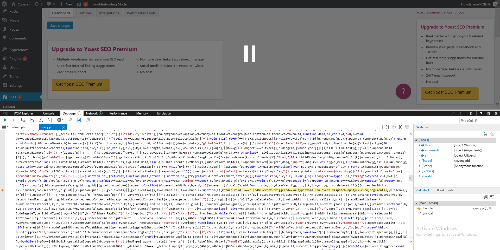This screenshot has height=250, width=500.
Task: Unpin the DevTools window
Action: click(x=489, y=113)
